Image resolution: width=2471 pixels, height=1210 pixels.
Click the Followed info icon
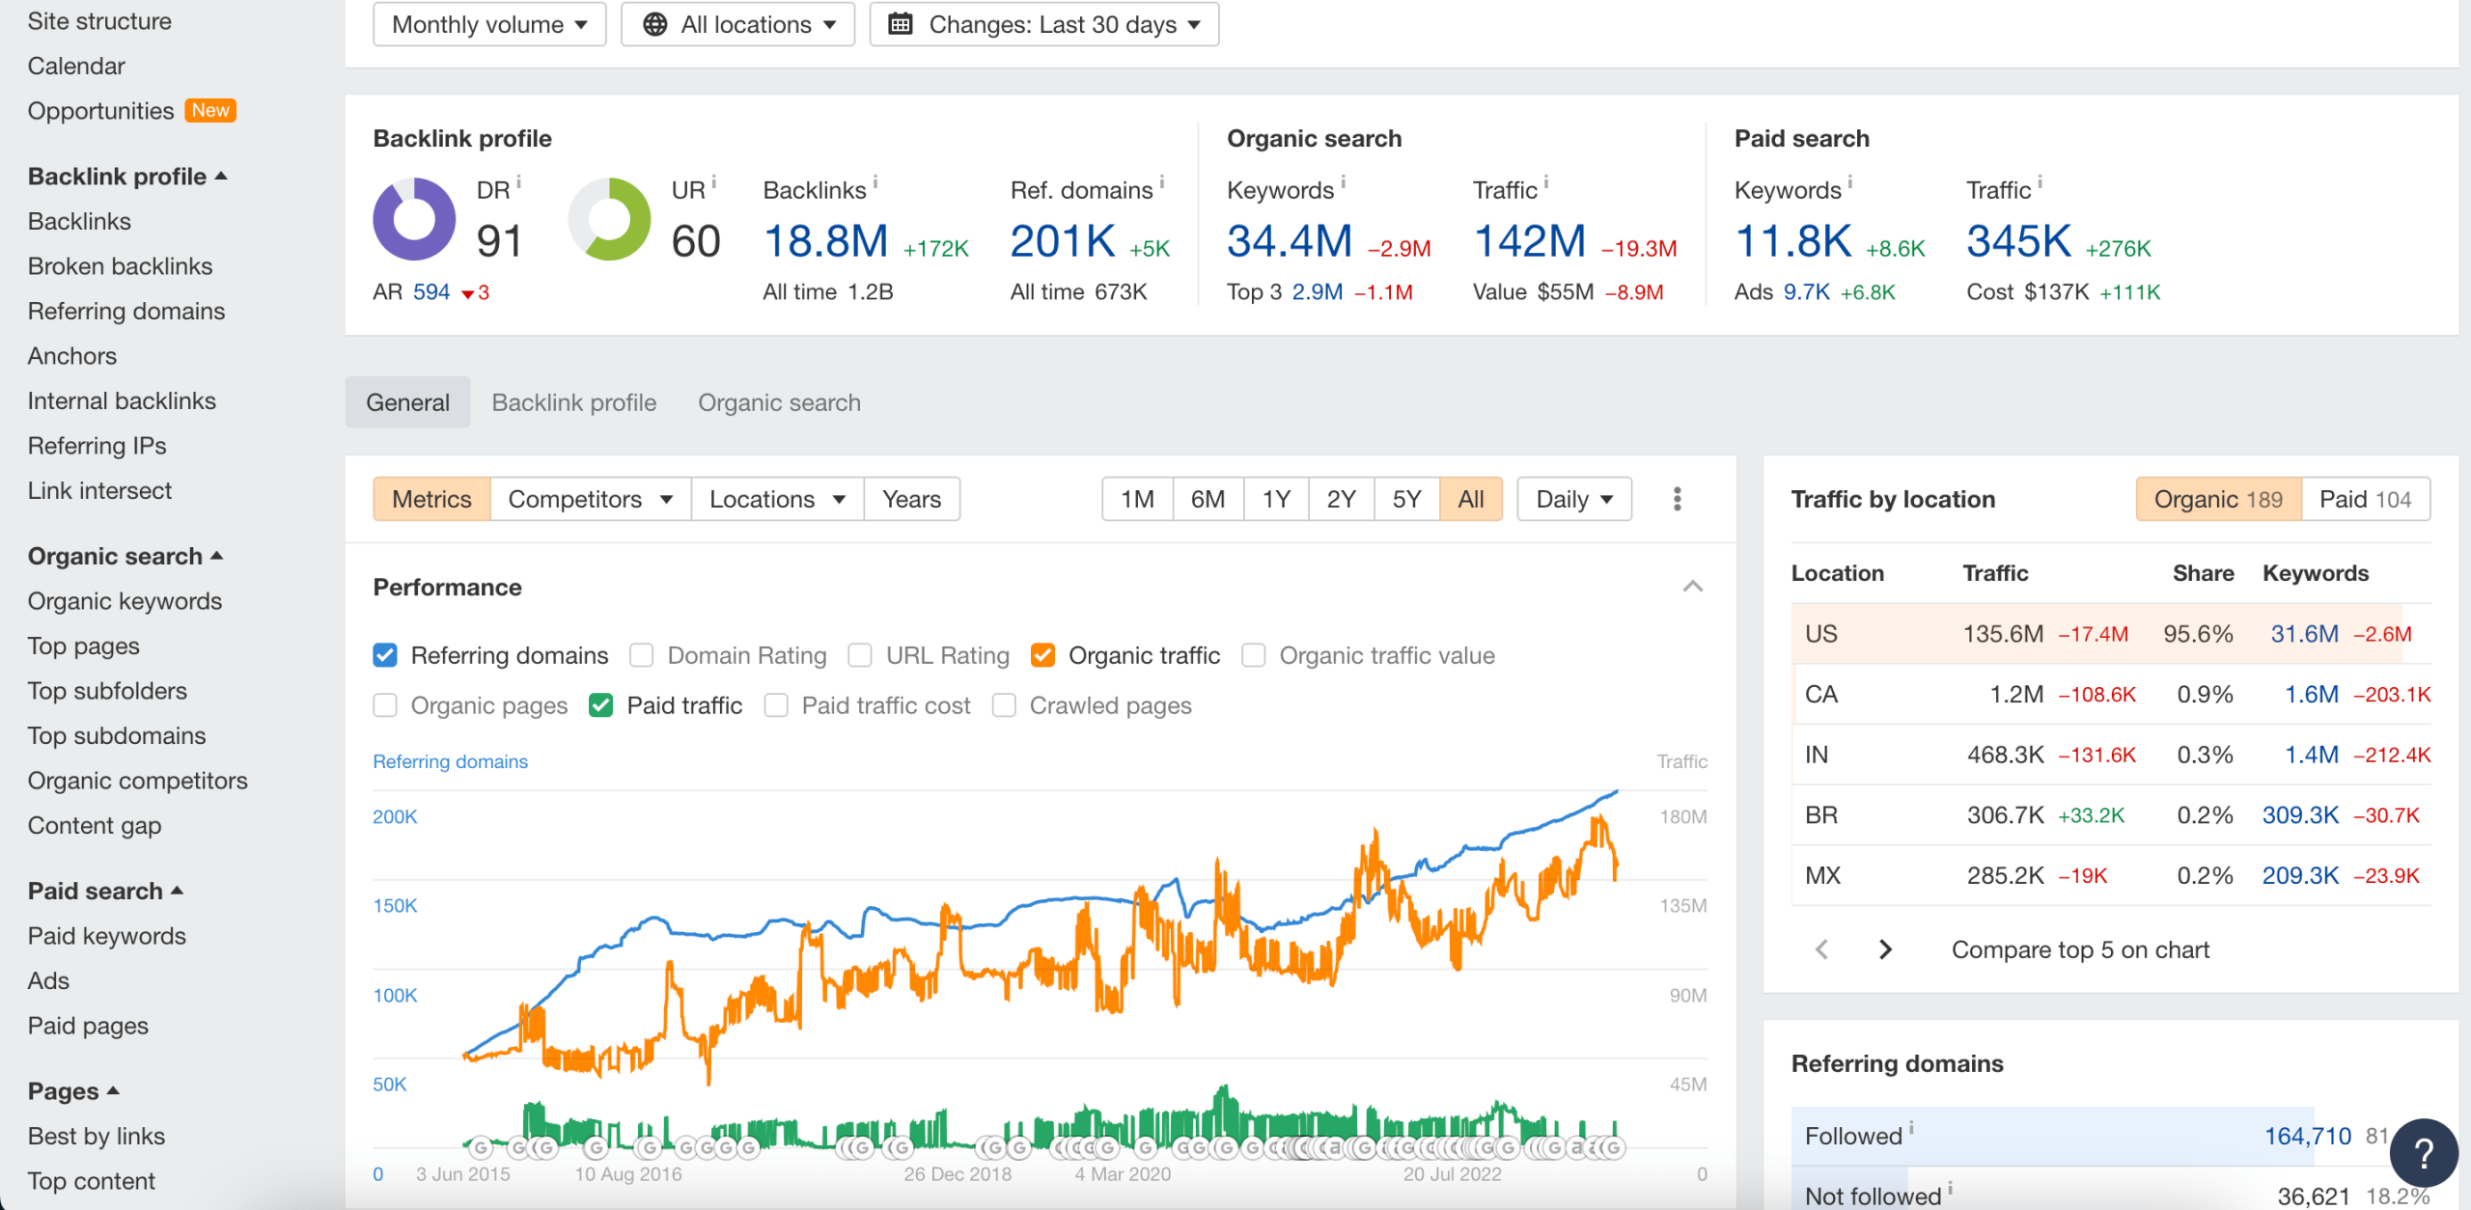coord(1911,1127)
